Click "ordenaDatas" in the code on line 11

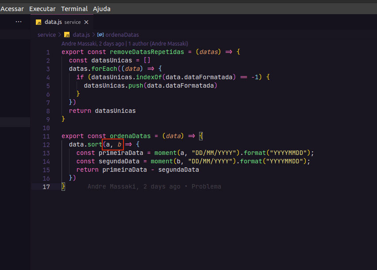point(131,136)
